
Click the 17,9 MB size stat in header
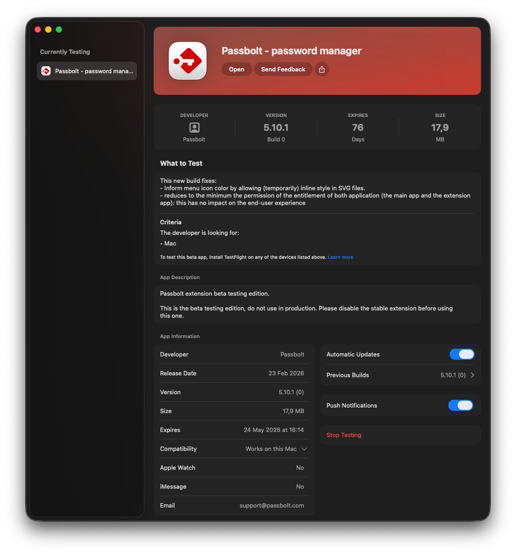440,128
